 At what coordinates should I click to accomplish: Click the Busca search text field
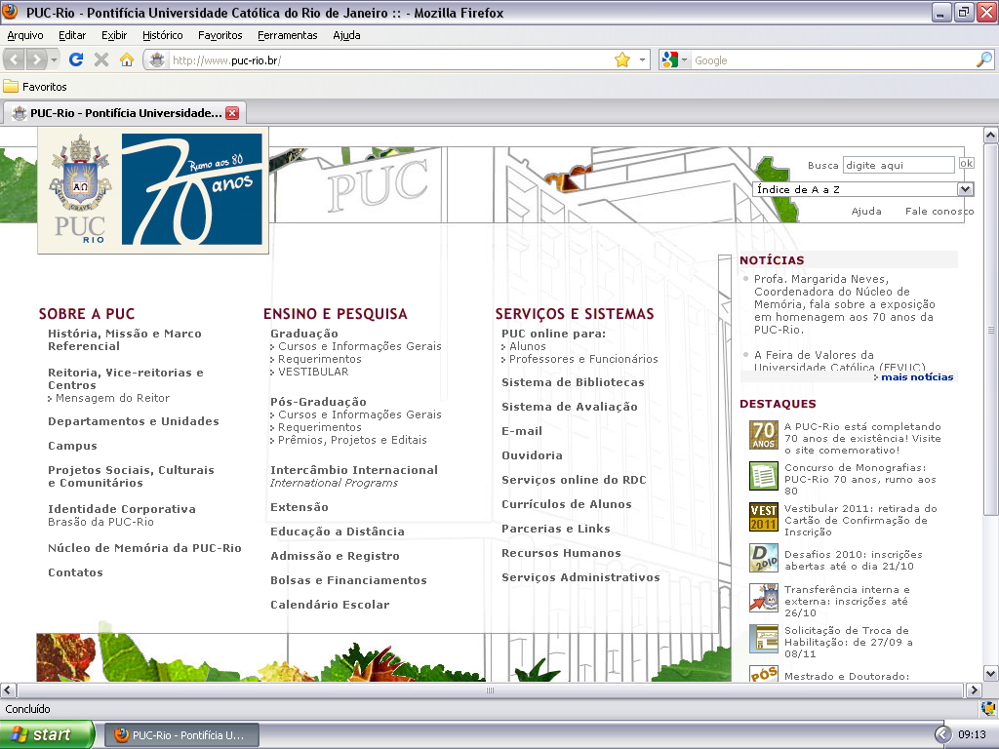click(x=898, y=165)
